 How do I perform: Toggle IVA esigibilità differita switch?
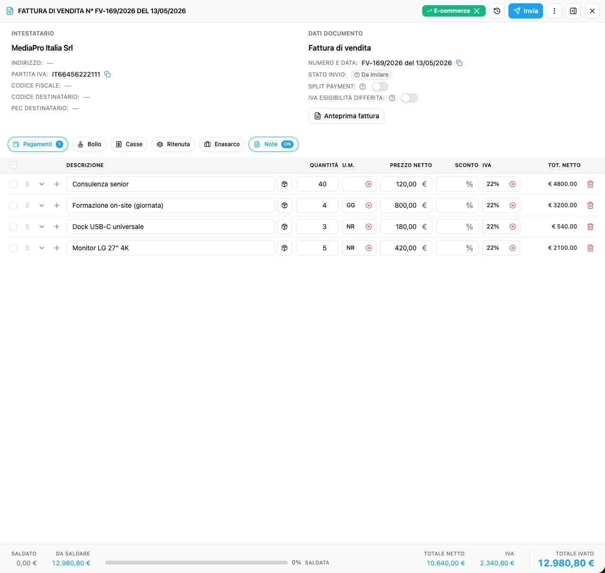coord(409,98)
